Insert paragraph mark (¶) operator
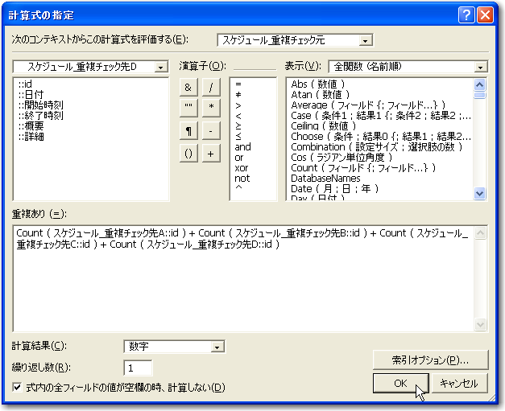Image resolution: width=505 pixels, height=411 pixels. tap(187, 131)
